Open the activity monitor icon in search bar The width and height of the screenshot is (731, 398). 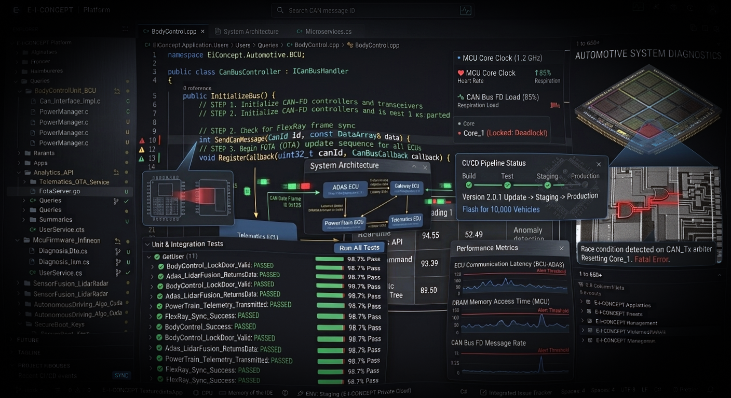pos(465,10)
